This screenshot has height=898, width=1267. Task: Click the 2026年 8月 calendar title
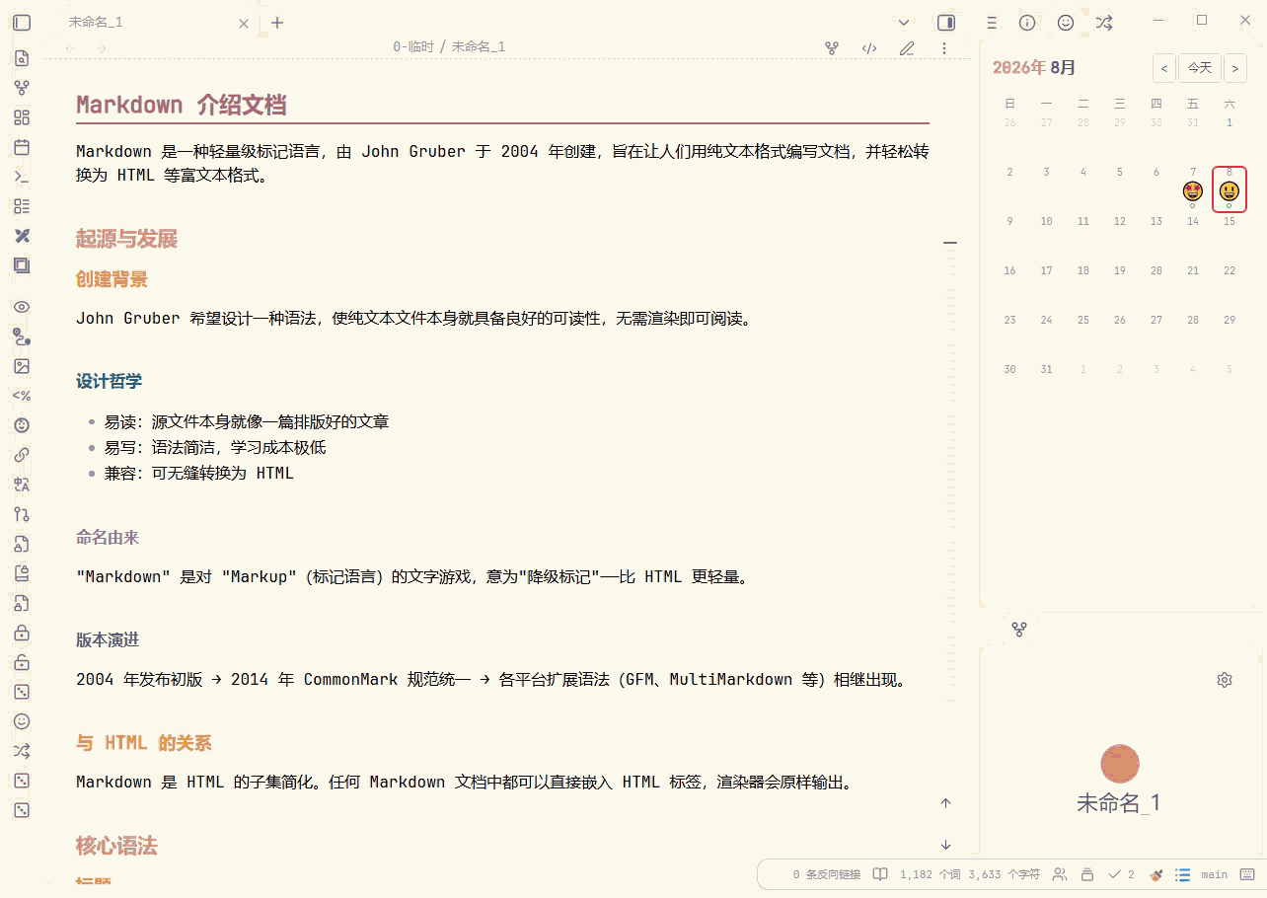point(1033,68)
